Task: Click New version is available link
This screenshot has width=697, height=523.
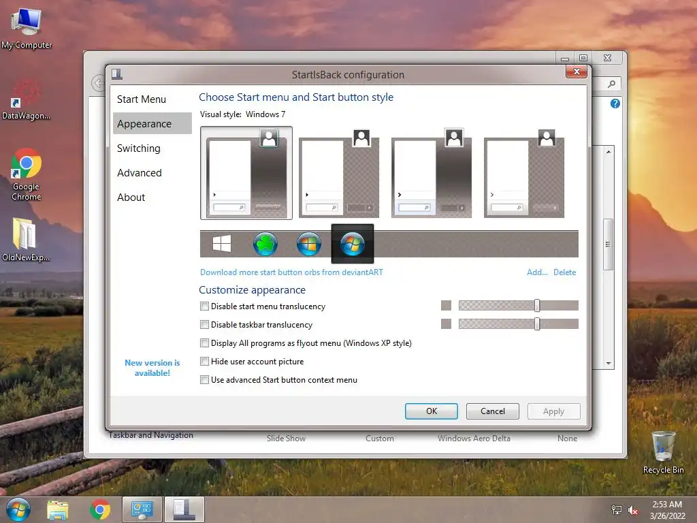Action: 152,368
